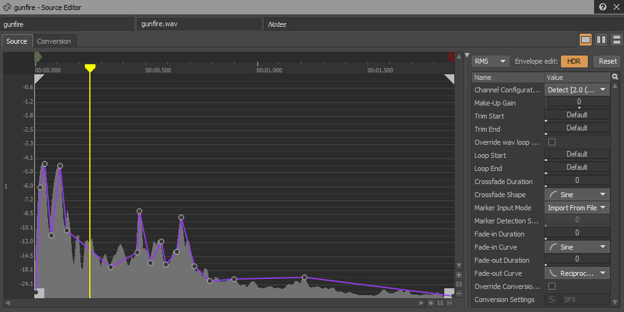Switch to side-by-side split layout icon
The image size is (624, 312).
point(601,40)
